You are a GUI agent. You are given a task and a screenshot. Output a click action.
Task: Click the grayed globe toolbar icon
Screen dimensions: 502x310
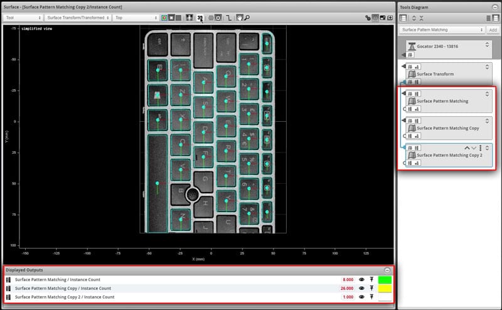pyautogui.click(x=211, y=18)
